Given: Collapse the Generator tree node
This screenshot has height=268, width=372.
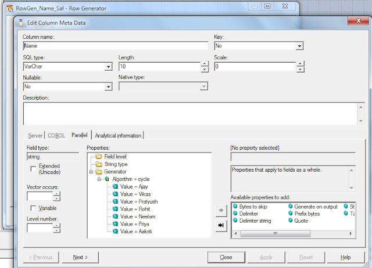Looking at the screenshot, I should pos(91,172).
